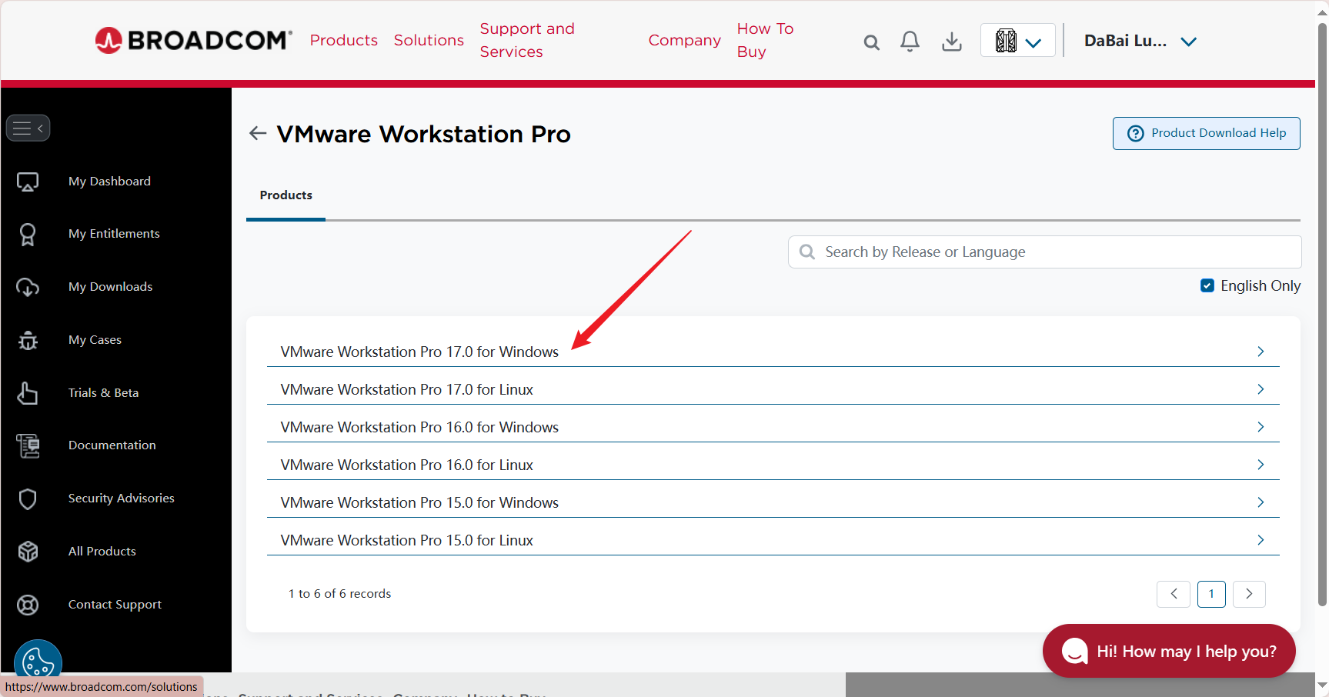
Task: Select page 1 in pagination
Action: pyautogui.click(x=1211, y=594)
